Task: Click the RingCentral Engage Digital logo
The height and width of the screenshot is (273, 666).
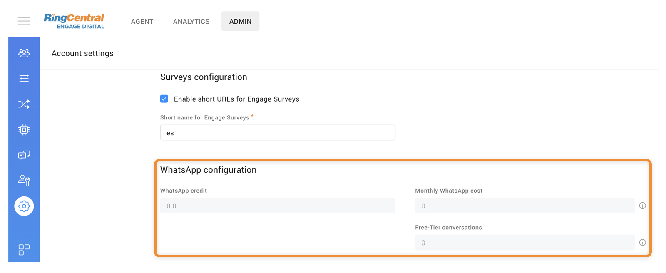Action: [x=74, y=21]
